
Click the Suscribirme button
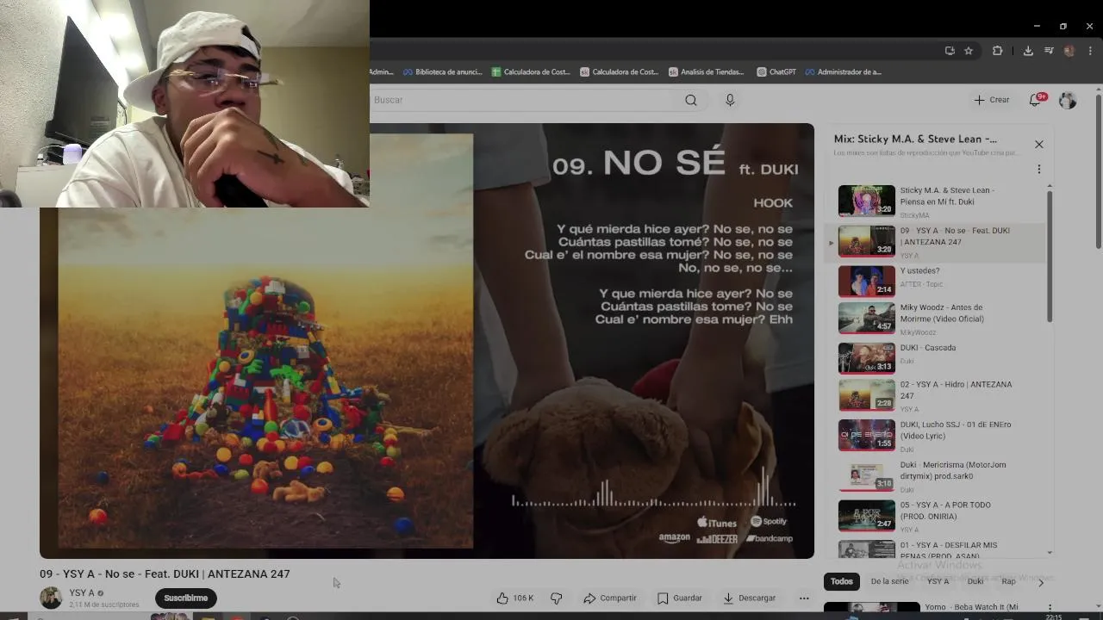(x=186, y=598)
